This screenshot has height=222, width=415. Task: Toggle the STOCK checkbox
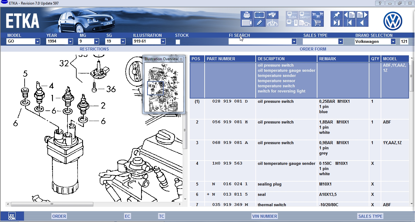(x=178, y=42)
